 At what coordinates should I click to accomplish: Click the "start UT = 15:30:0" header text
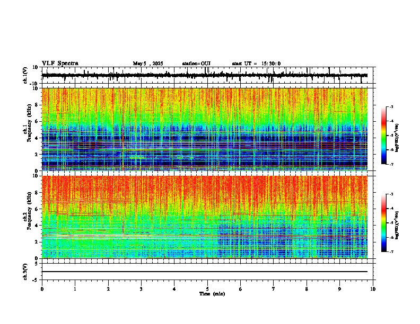[256, 64]
